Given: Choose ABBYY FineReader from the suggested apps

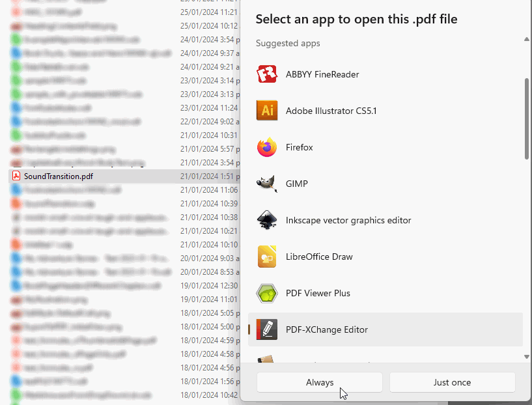Looking at the screenshot, I should pyautogui.click(x=385, y=74).
